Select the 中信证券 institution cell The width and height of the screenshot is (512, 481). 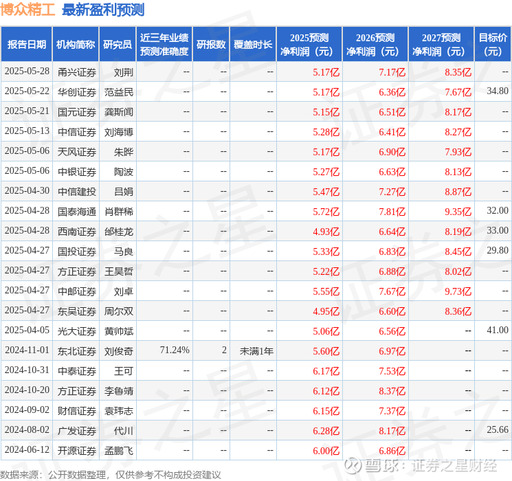[77, 132]
